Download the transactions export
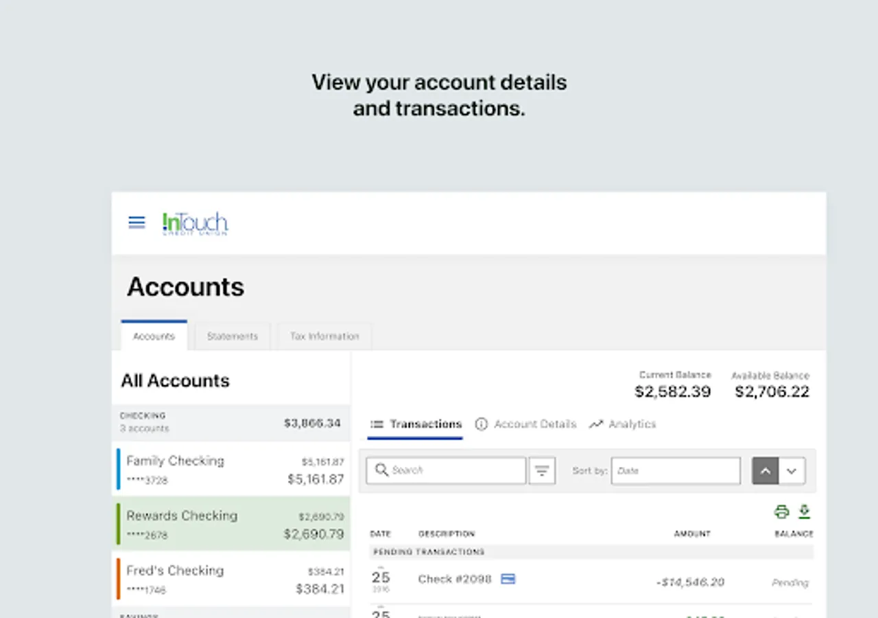Image resolution: width=878 pixels, height=618 pixels. pyautogui.click(x=804, y=512)
